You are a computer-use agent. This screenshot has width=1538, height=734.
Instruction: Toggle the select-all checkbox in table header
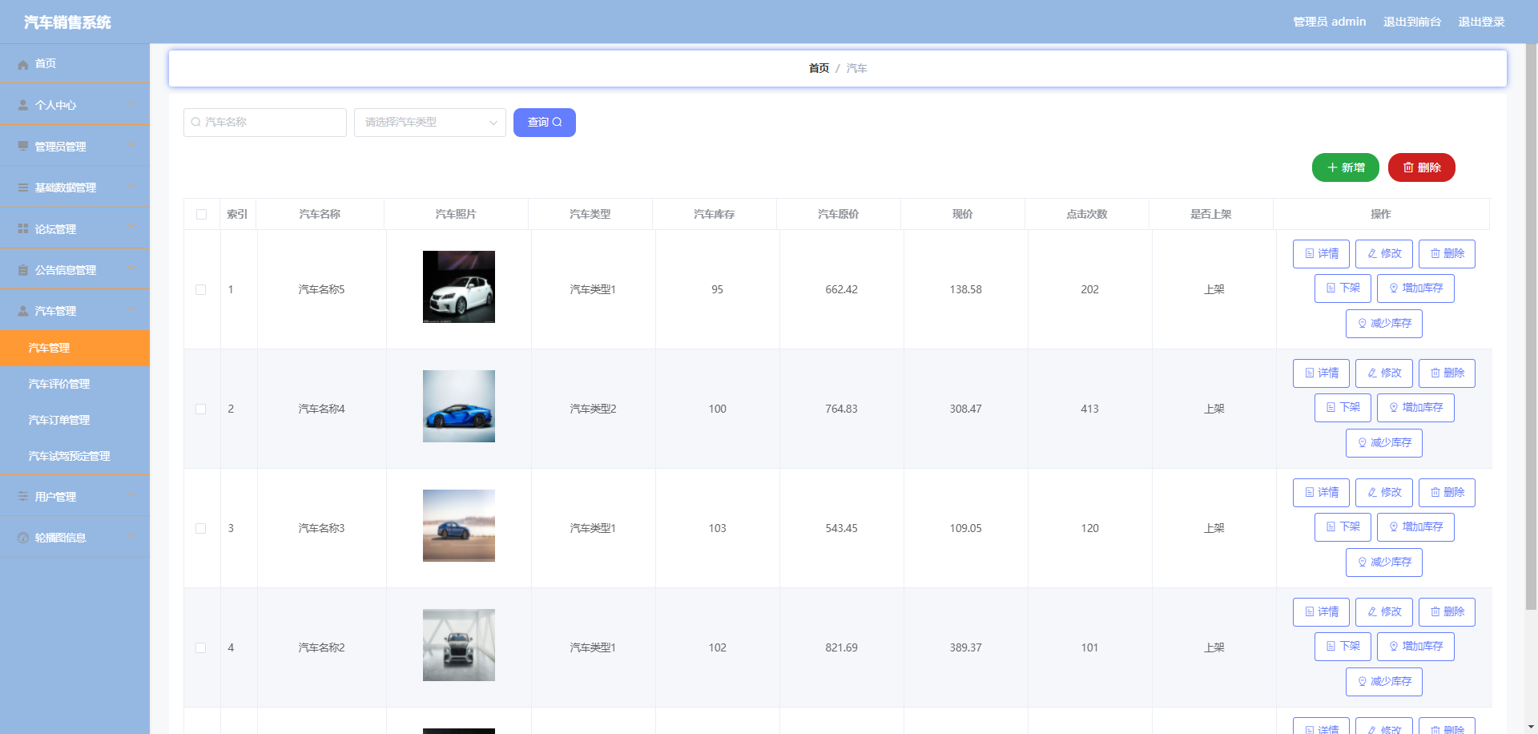coord(201,214)
